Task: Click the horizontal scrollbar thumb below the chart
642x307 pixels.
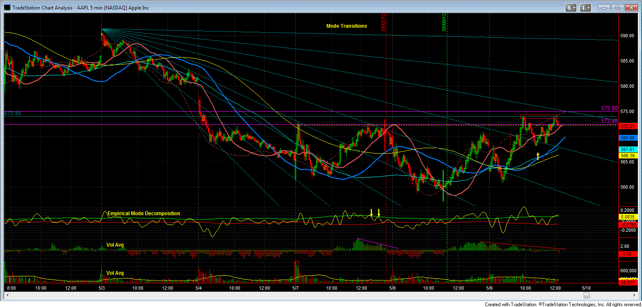Action: point(586,295)
